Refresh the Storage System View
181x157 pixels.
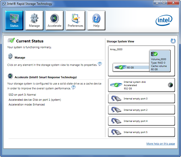click(x=173, y=41)
